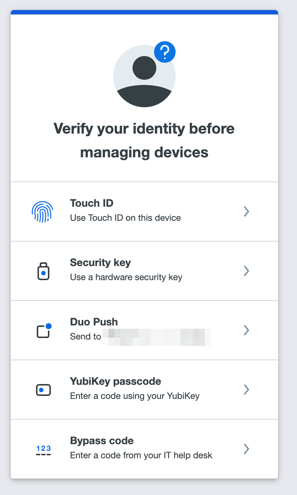Choose the YubiKey passcode title
This screenshot has height=495, width=297.
[x=115, y=381]
